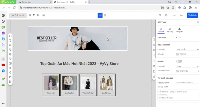This screenshot has width=200, height=107.
Task: Click the Chọn màu overlay color swatch
Action: (177, 71)
